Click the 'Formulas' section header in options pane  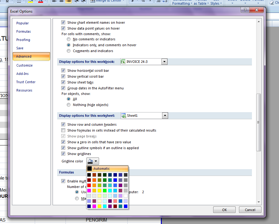point(66,172)
